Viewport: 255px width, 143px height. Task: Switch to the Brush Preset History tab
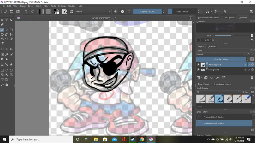(x=222, y=84)
